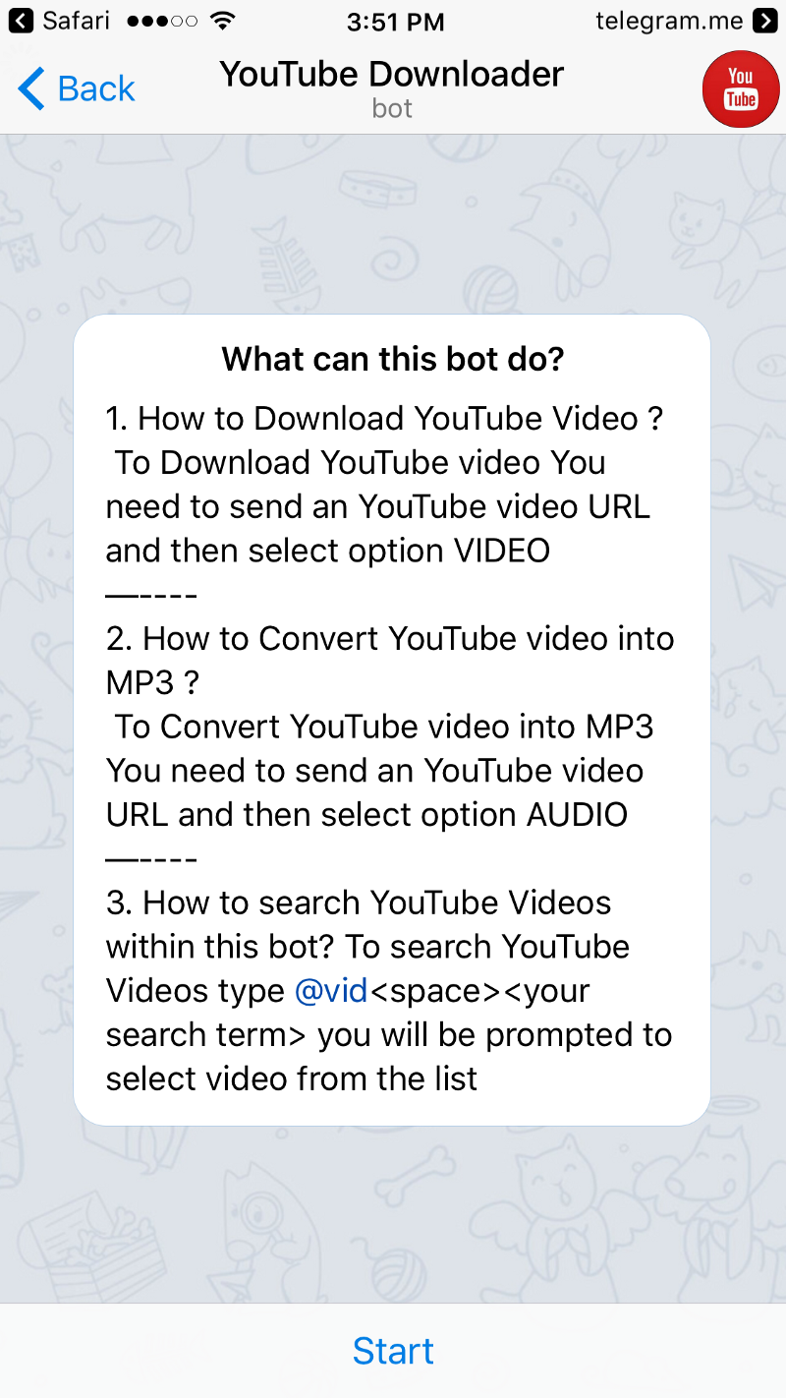This screenshot has width=786, height=1398.
Task: Tap the Back text label
Action: [96, 88]
